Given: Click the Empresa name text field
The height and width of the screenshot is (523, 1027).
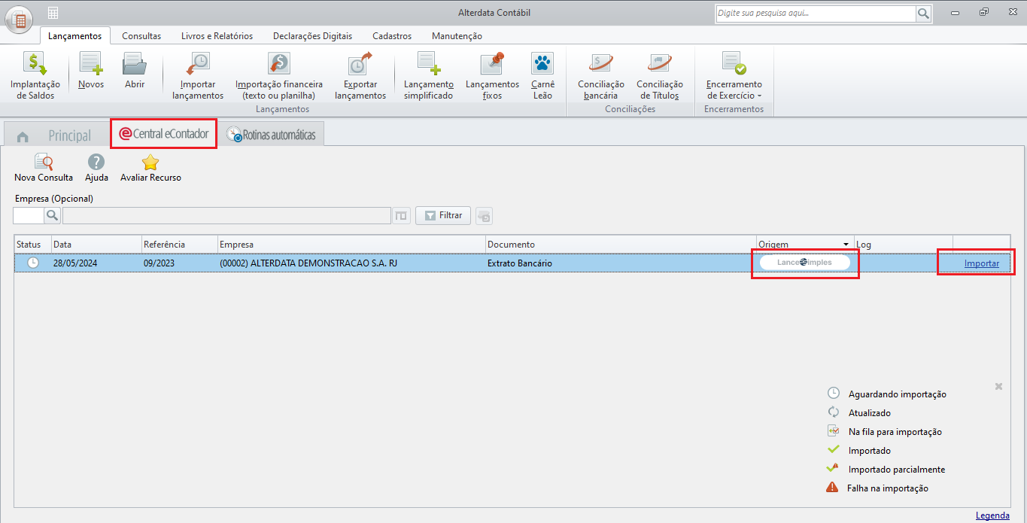Looking at the screenshot, I should coord(226,216).
